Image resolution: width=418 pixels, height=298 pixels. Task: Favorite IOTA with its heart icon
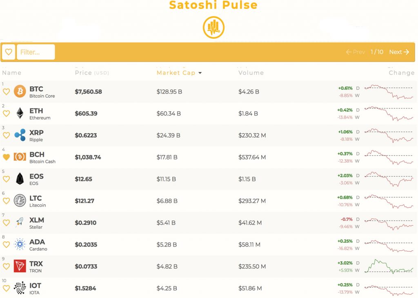coord(6,288)
